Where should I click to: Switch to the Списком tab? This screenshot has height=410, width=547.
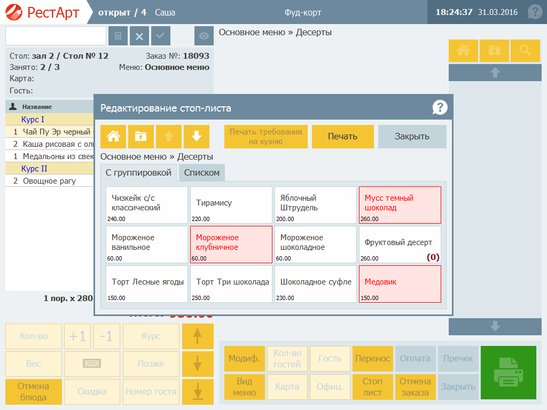(x=201, y=172)
